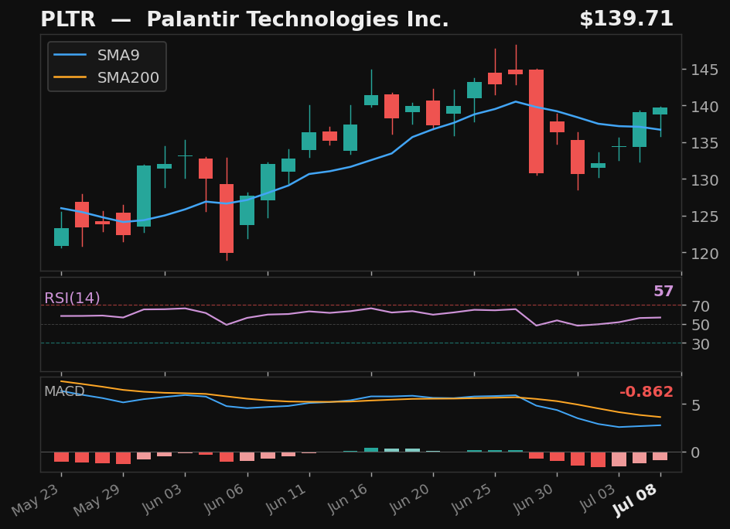This screenshot has height=529, width=730.
Task: Click the long red candlestick bottoming near 120
Action: [227, 218]
